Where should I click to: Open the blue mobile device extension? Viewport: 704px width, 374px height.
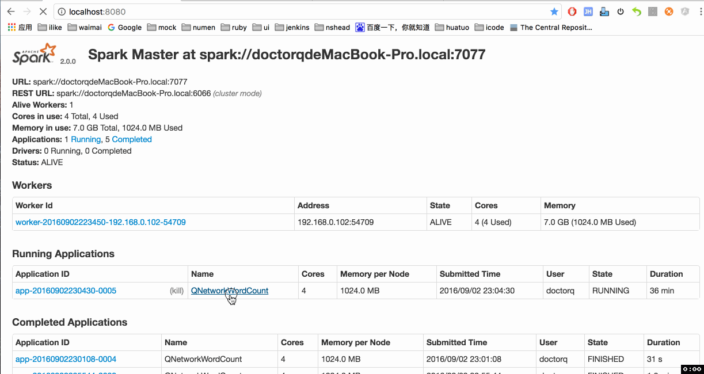coord(604,12)
